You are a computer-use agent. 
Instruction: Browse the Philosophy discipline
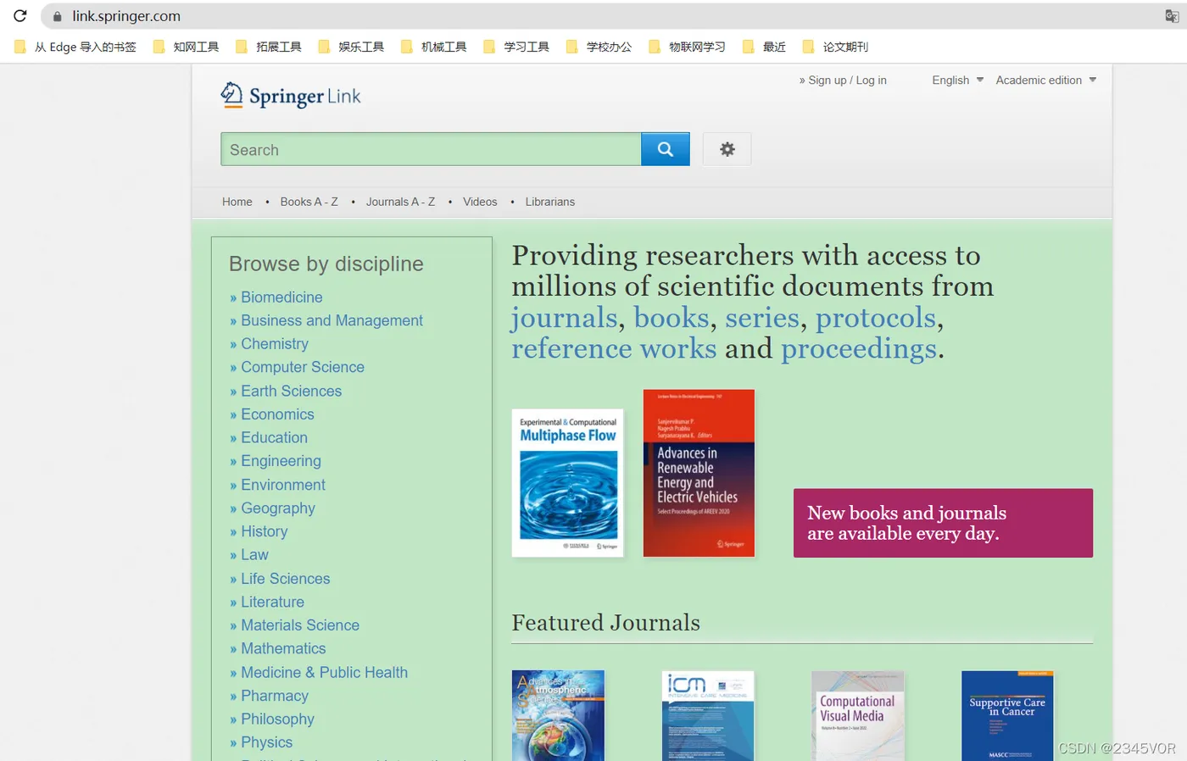[x=277, y=719]
